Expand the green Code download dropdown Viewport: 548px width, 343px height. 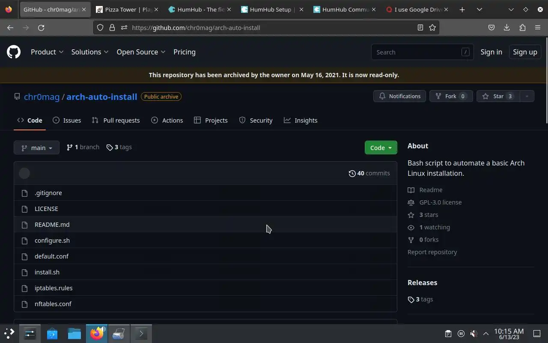pyautogui.click(x=381, y=147)
